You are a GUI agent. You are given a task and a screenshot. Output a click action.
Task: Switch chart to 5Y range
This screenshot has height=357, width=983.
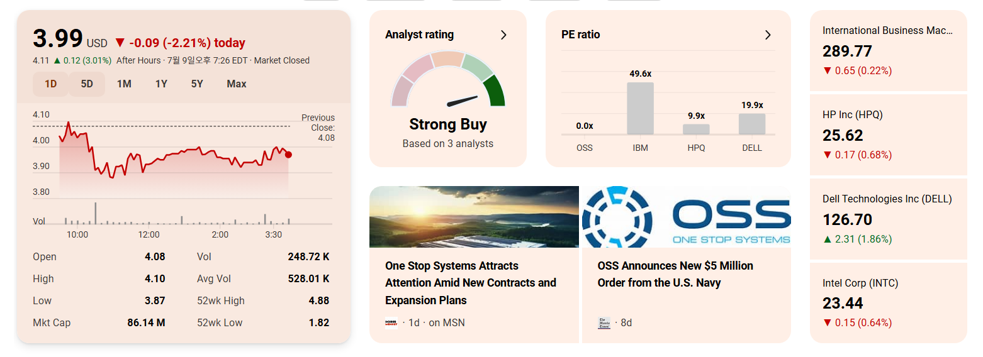click(x=197, y=84)
